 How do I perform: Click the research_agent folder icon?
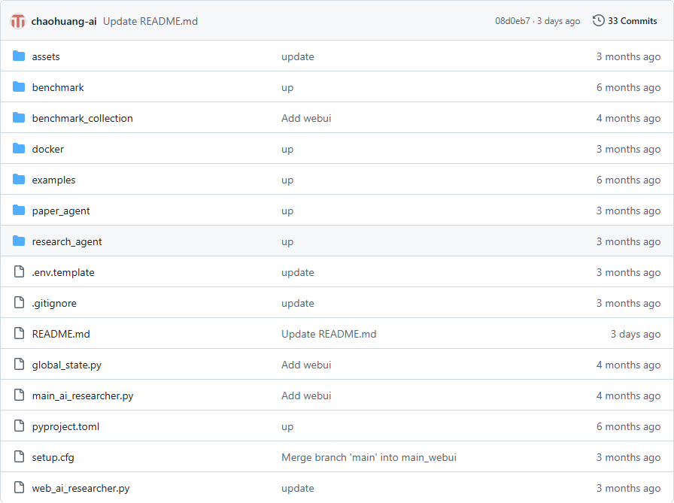tap(19, 241)
